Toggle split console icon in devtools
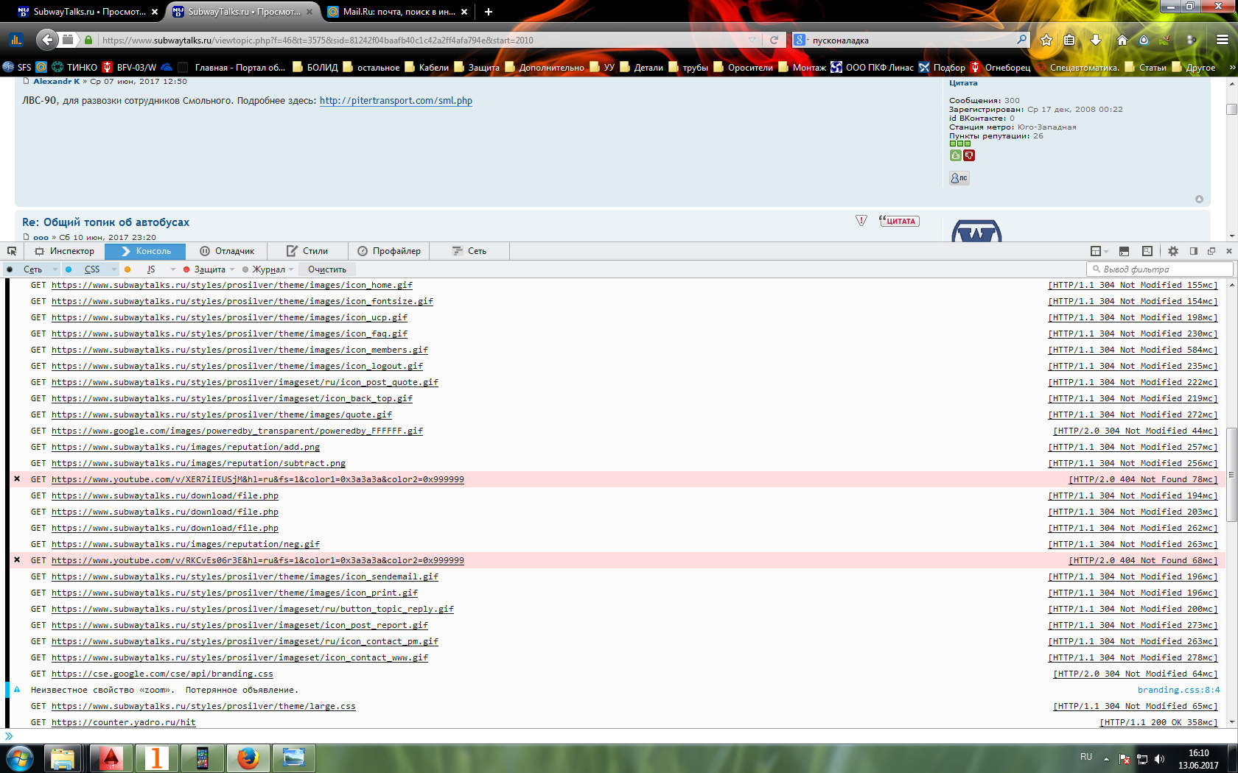The height and width of the screenshot is (773, 1238). coord(1124,251)
